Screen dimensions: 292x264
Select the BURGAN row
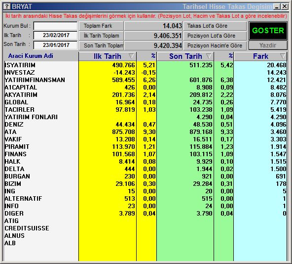(145, 176)
